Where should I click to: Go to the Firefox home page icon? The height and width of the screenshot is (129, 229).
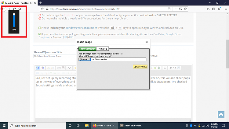point(20,9)
